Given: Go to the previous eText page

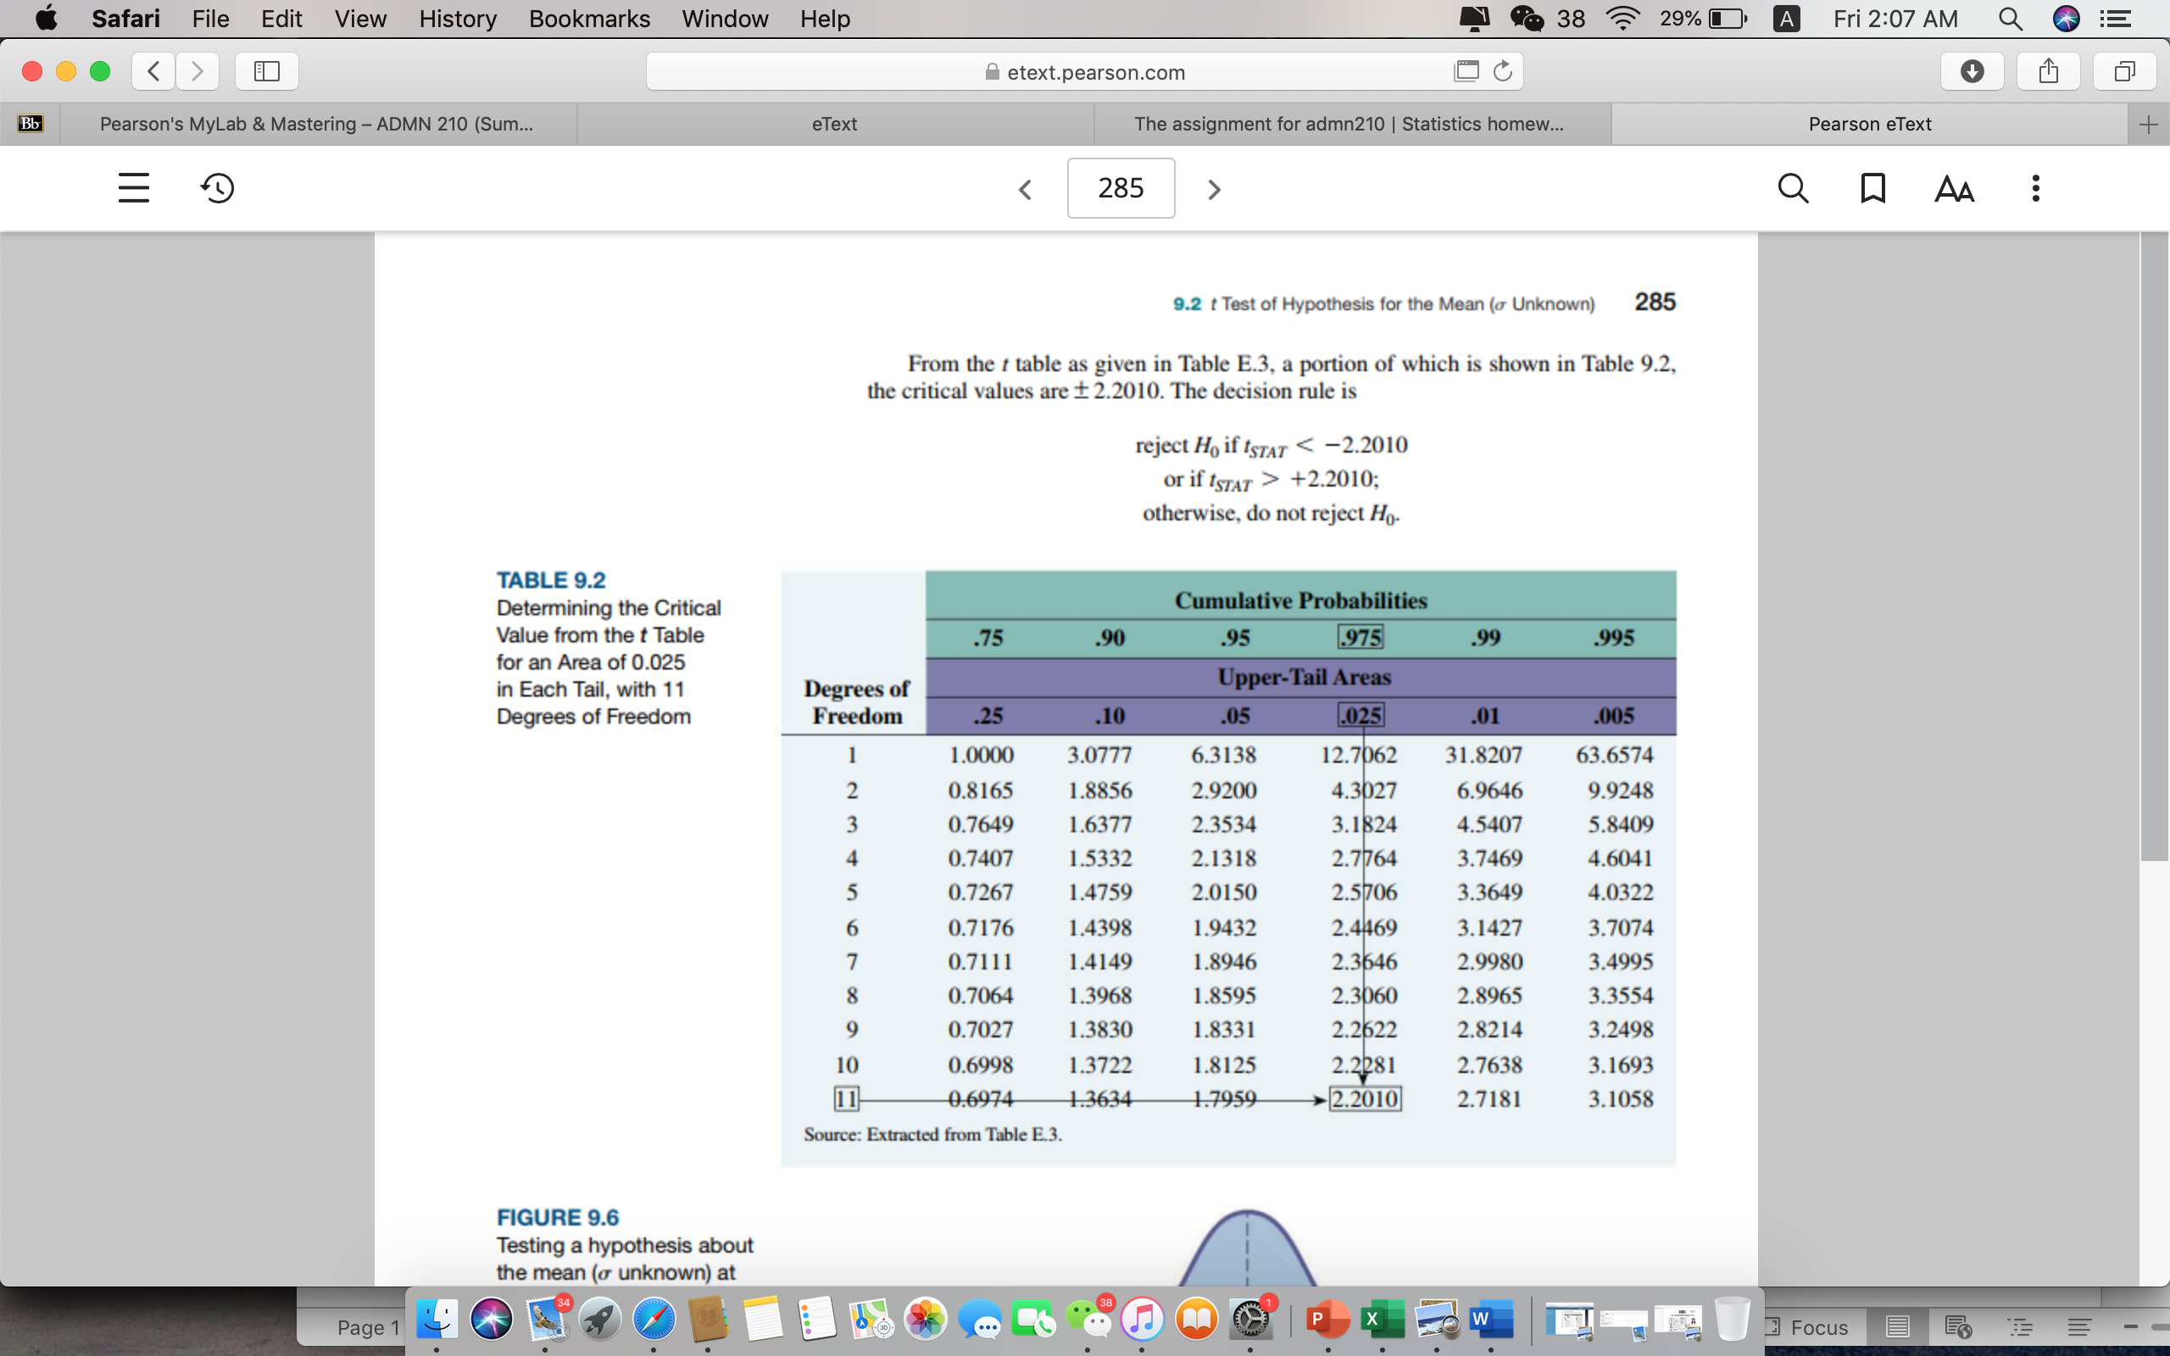Looking at the screenshot, I should click(x=1025, y=189).
